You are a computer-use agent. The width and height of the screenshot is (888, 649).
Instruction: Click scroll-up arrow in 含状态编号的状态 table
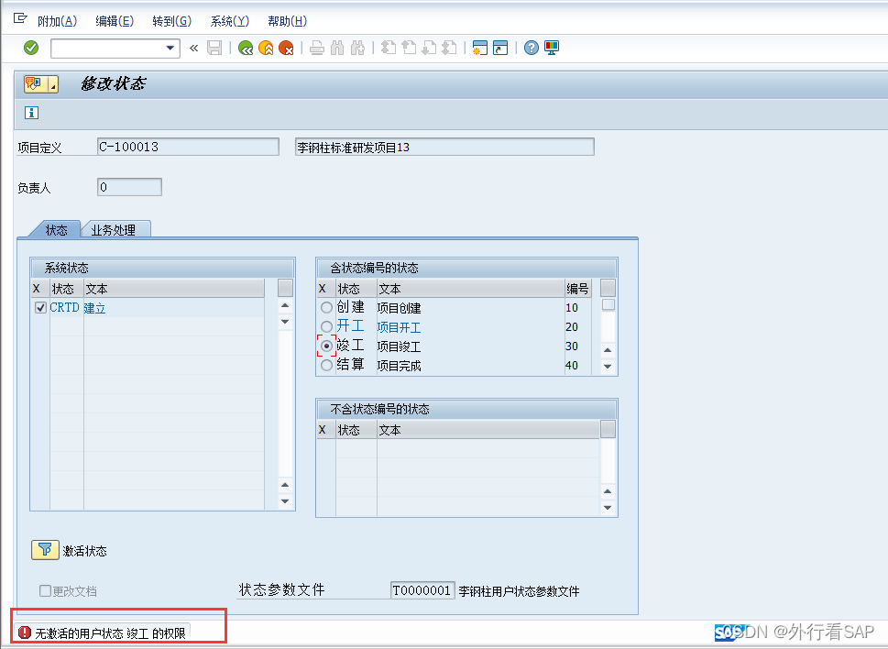click(x=608, y=350)
